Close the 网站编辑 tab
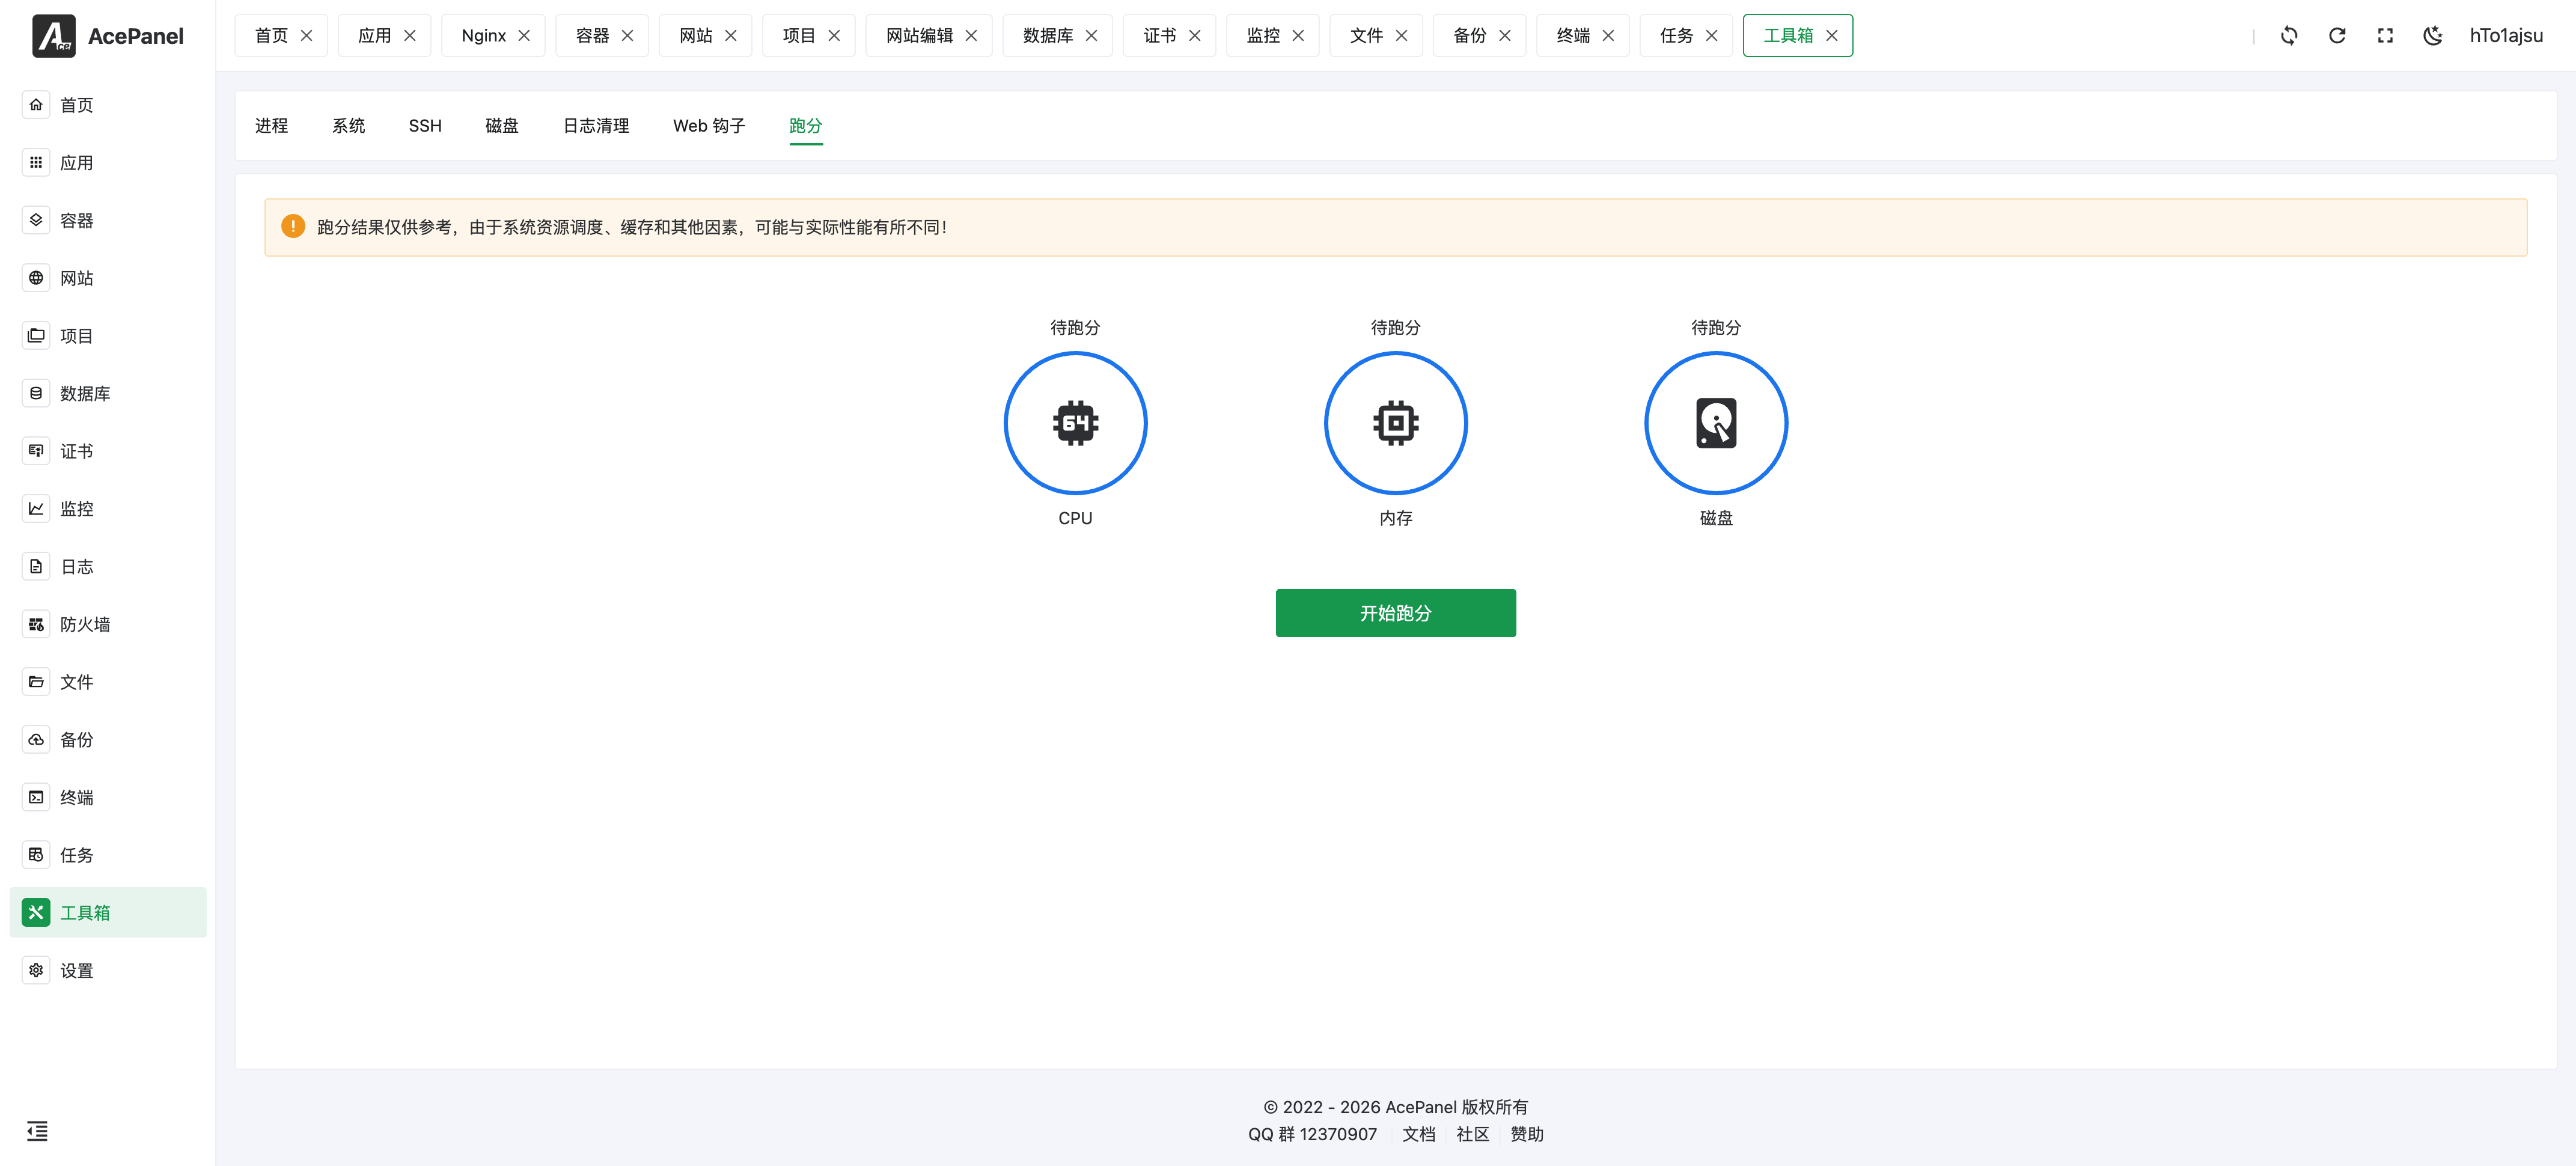The height and width of the screenshot is (1166, 2576). tap(971, 35)
